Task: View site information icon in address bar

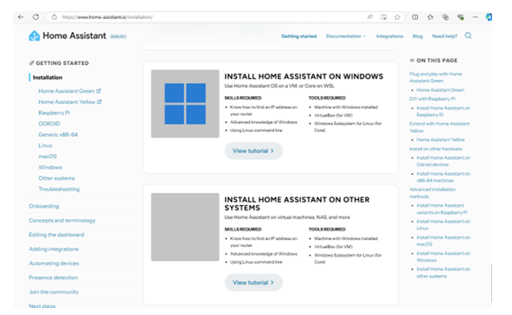Action: (x=54, y=17)
